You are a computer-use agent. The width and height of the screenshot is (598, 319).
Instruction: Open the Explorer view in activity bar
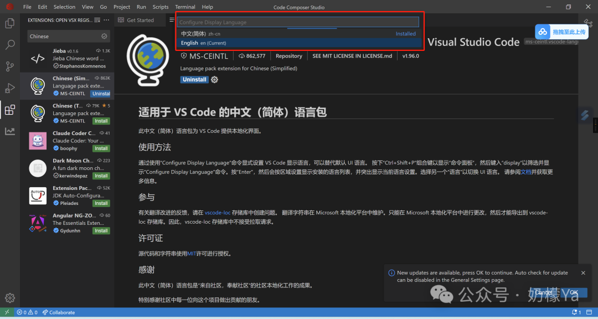click(x=10, y=24)
